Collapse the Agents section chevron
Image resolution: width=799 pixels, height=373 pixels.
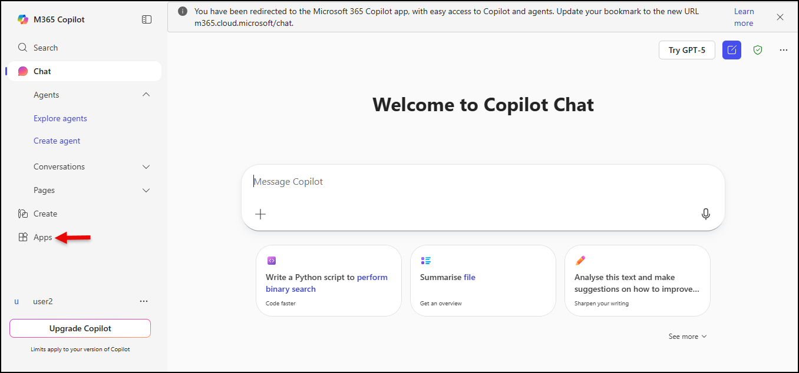pyautogui.click(x=146, y=95)
